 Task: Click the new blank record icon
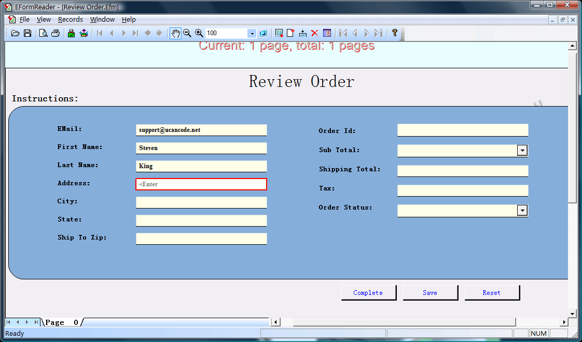point(290,33)
